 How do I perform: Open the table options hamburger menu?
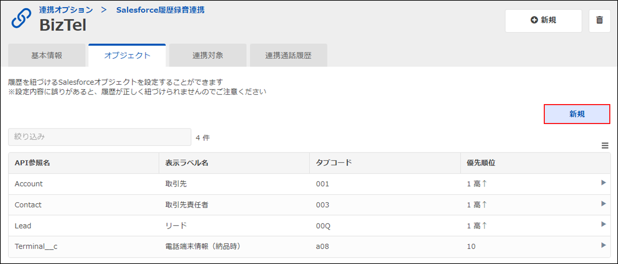click(x=605, y=146)
